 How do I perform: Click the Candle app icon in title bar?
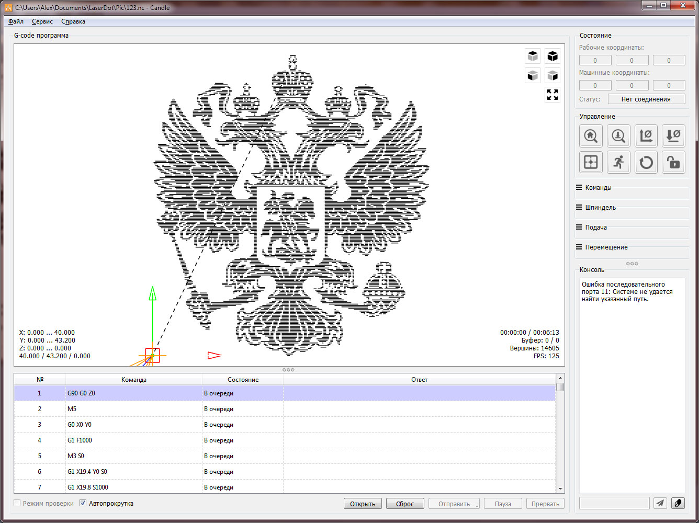8,8
